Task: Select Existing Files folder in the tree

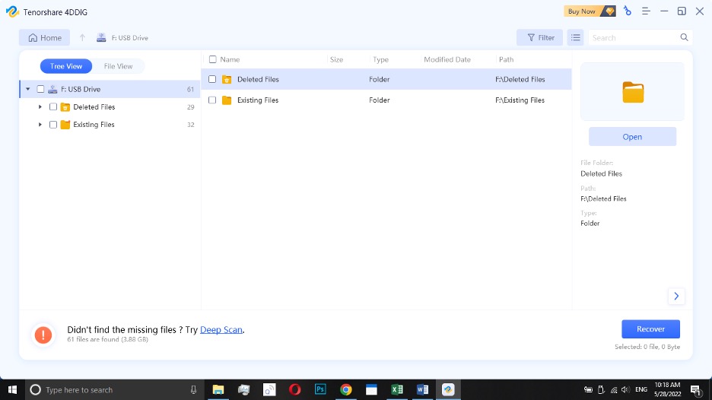Action: pyautogui.click(x=94, y=125)
